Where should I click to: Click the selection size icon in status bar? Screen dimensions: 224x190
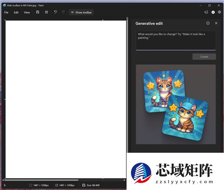31,185
